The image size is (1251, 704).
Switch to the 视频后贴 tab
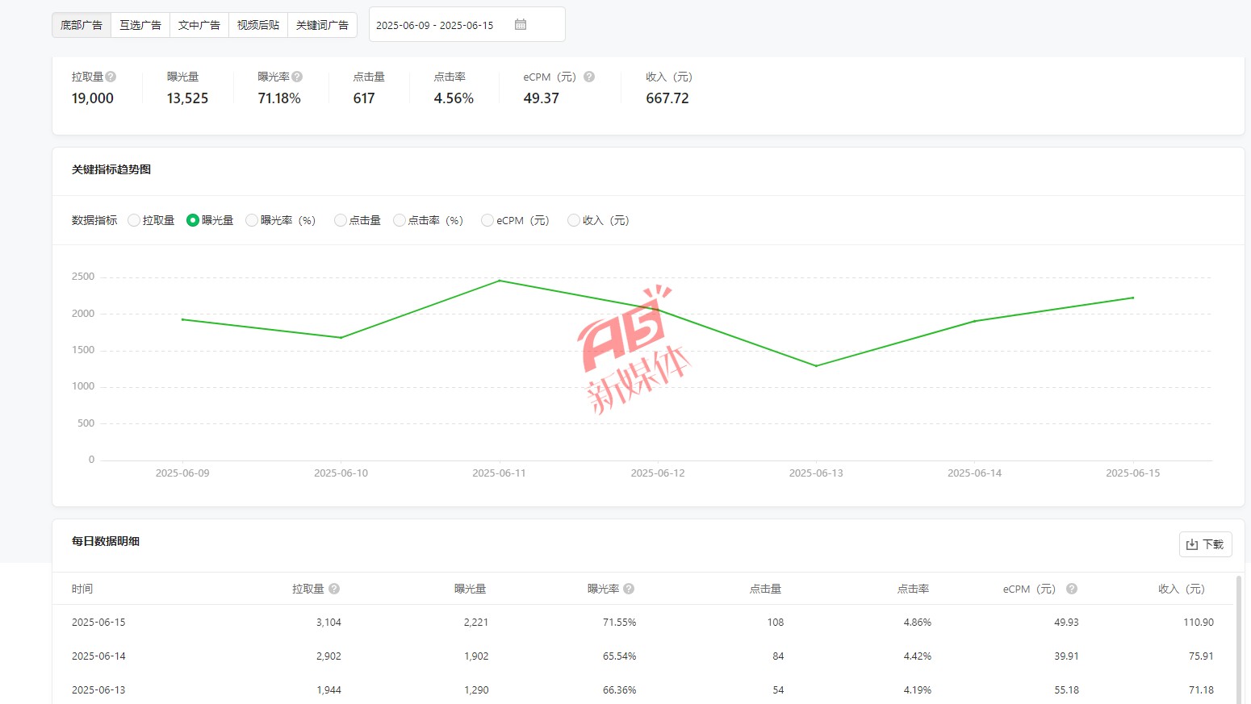(258, 25)
